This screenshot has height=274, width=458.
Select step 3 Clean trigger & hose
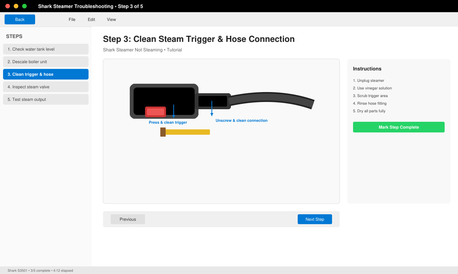pyautogui.click(x=46, y=74)
